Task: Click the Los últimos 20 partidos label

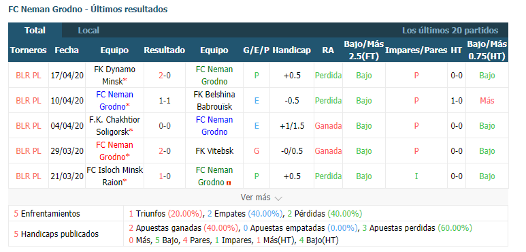Action: click(x=450, y=31)
